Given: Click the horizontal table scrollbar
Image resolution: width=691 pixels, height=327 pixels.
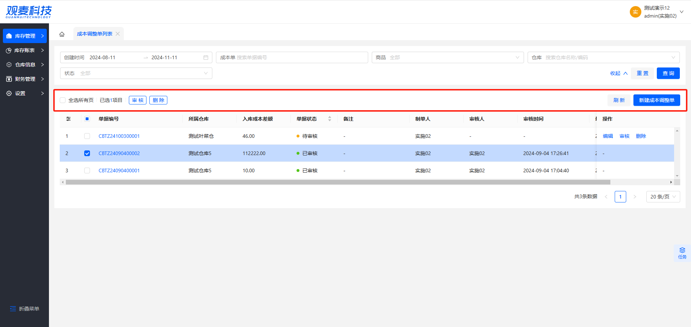Looking at the screenshot, I should [x=338, y=182].
